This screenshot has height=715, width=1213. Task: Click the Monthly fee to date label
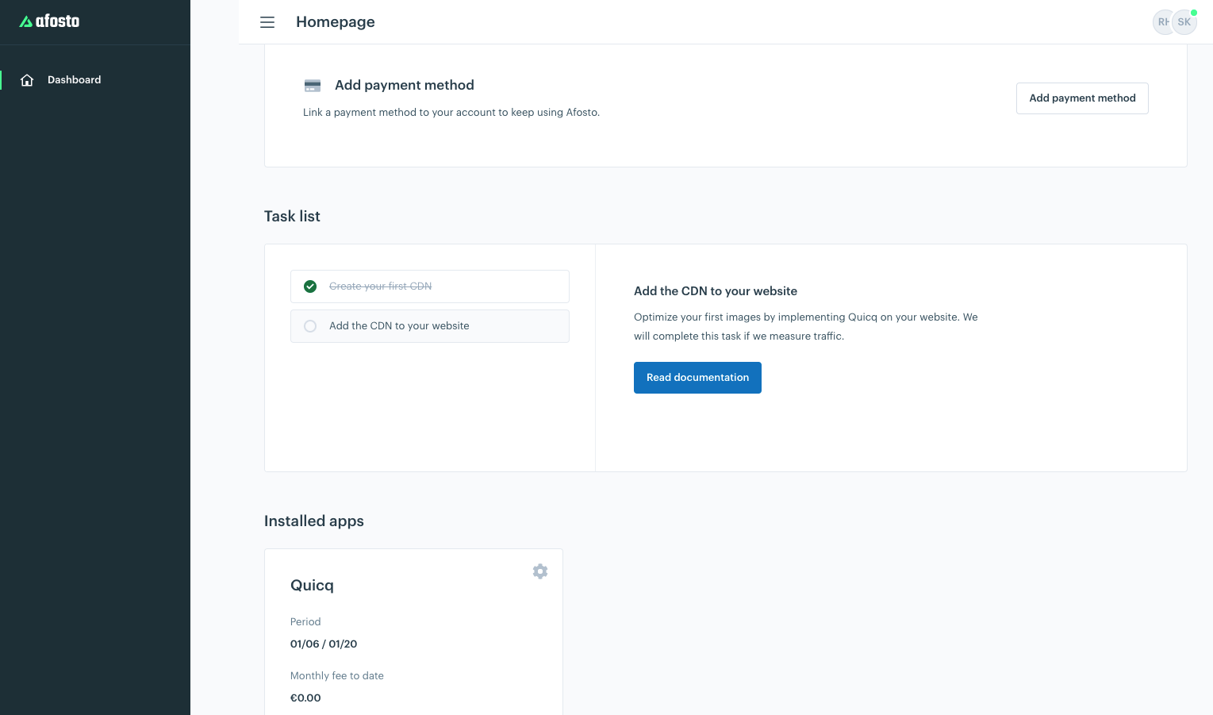coord(337,676)
